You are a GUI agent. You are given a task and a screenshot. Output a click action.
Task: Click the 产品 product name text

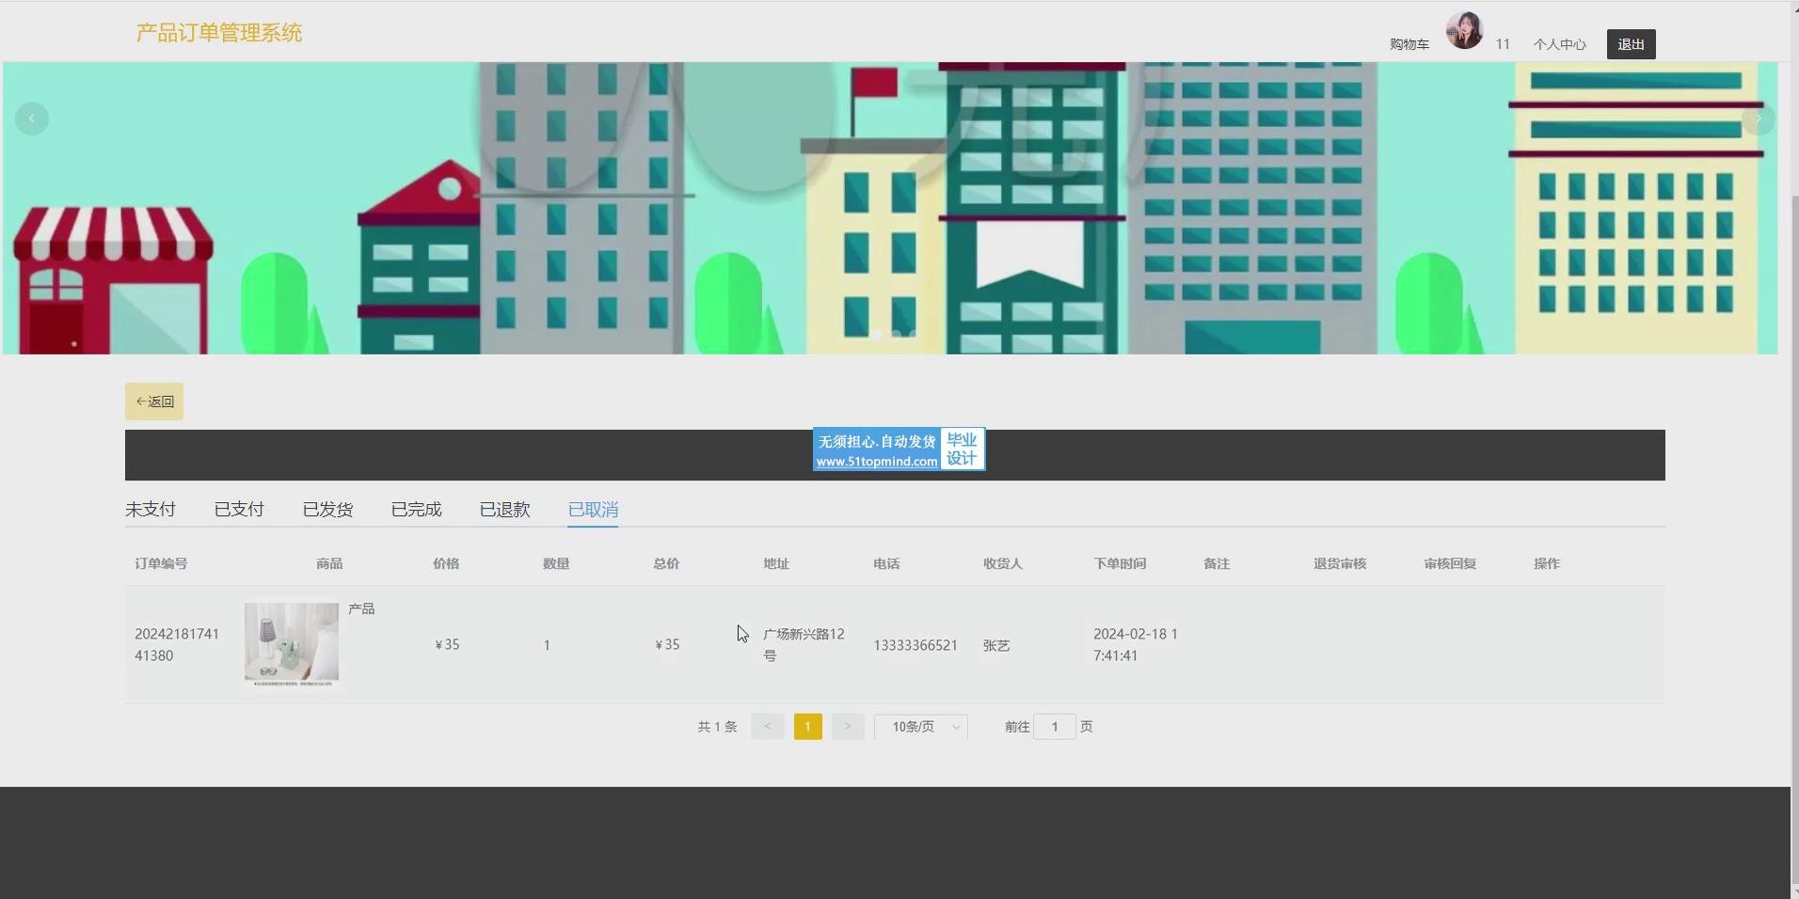[361, 609]
